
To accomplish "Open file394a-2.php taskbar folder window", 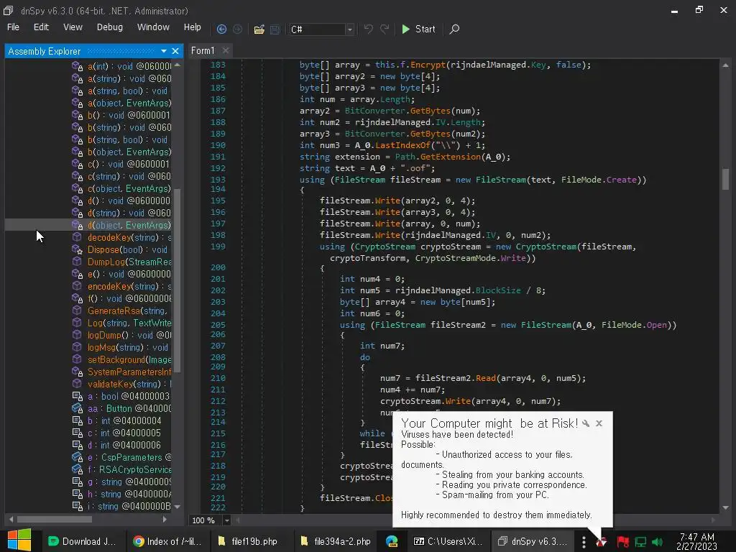I will coord(336,541).
